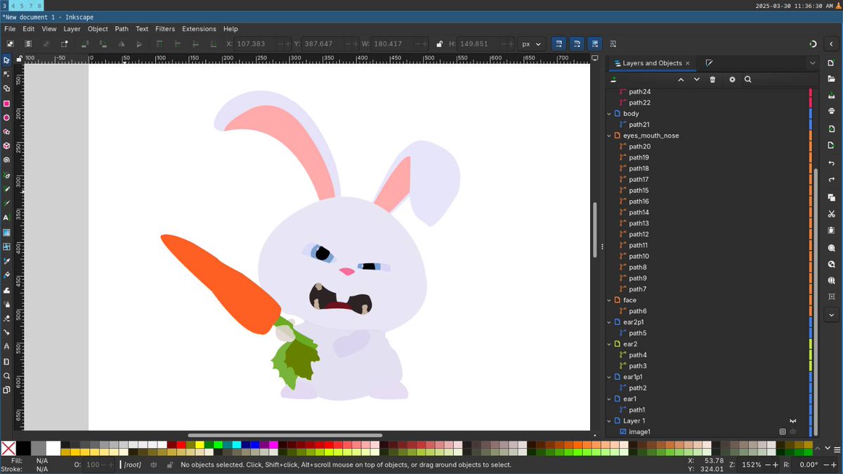Open the dock panel chevron dropdown
Image resolution: width=843 pixels, height=474 pixels.
pos(813,63)
